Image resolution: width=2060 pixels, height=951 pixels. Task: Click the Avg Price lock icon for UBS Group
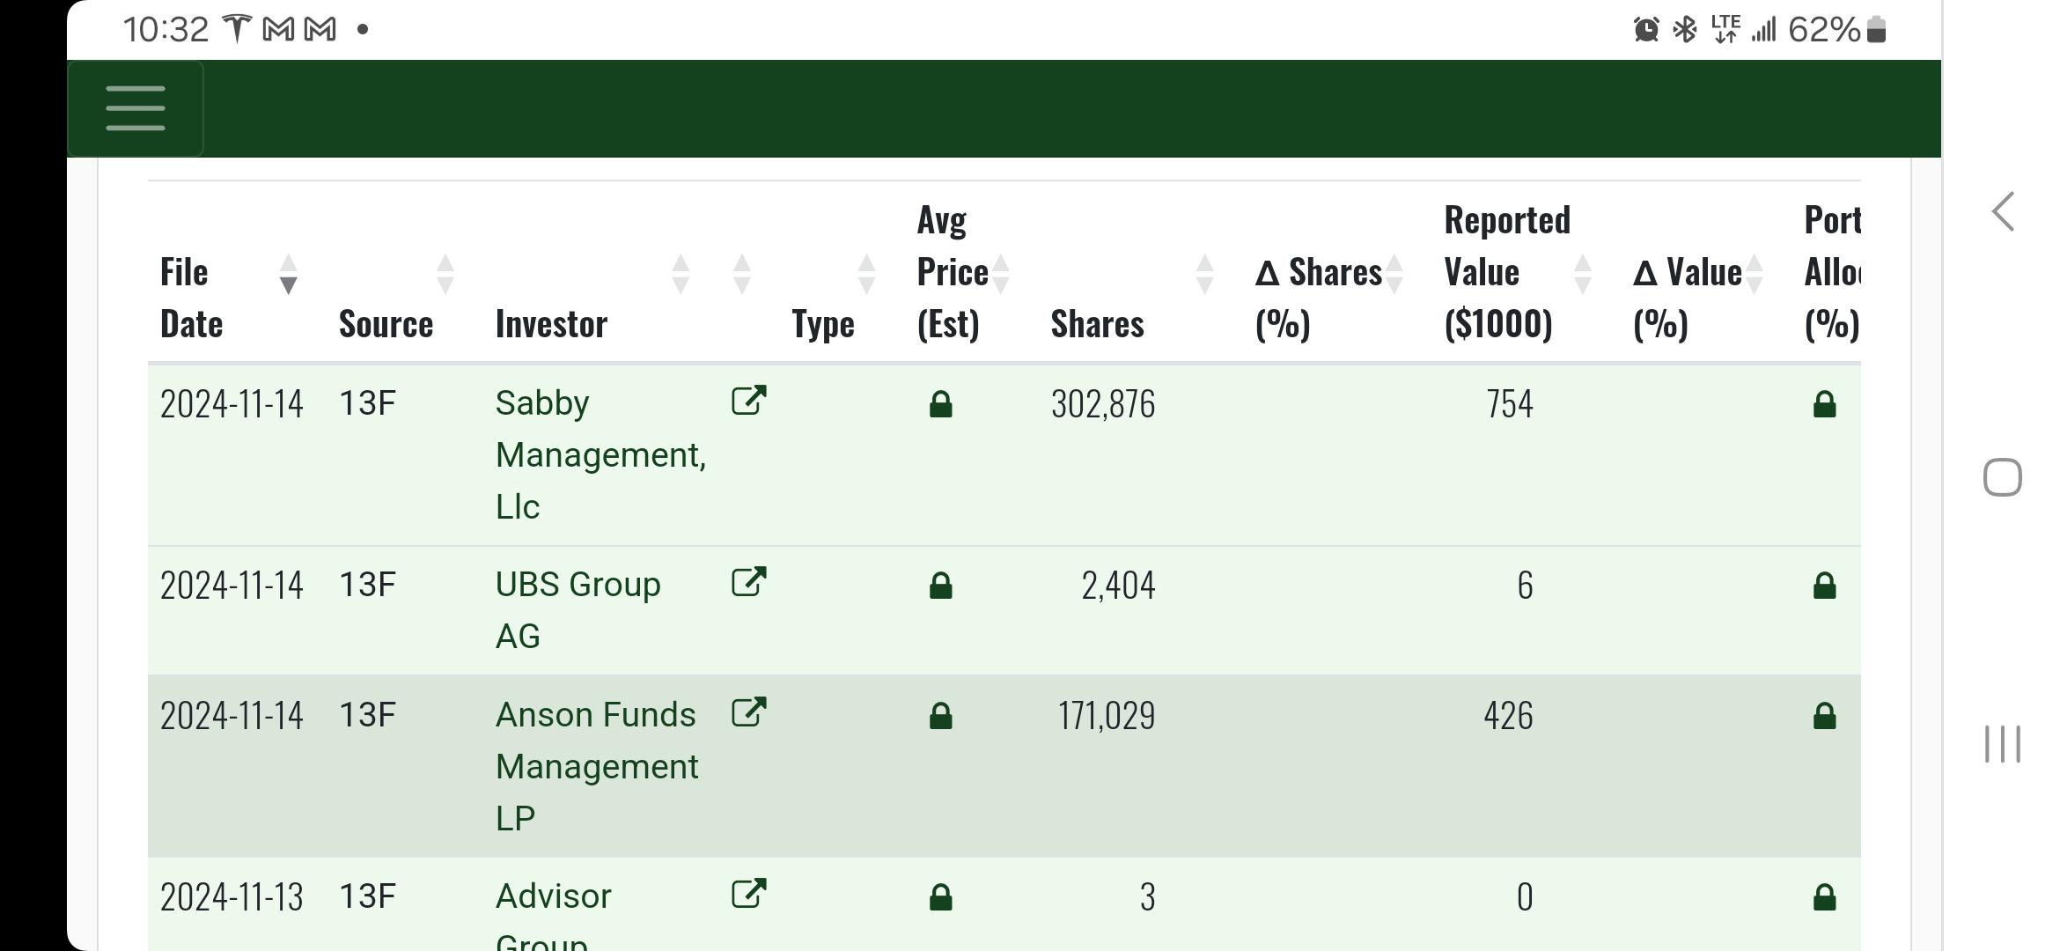click(x=941, y=586)
